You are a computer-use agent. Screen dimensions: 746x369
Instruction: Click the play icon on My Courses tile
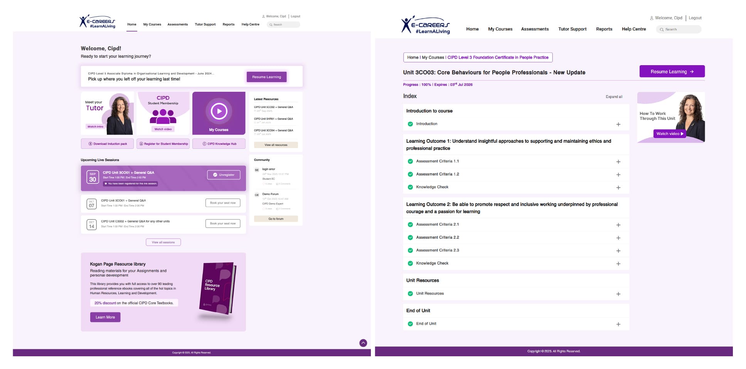pos(219,111)
